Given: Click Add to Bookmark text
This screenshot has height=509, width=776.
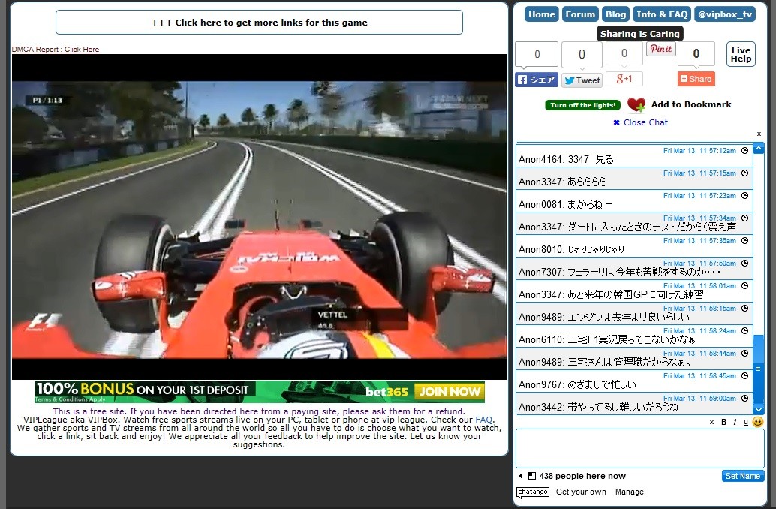Looking at the screenshot, I should [691, 104].
